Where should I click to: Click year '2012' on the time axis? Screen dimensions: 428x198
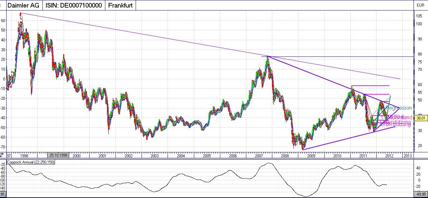tap(389, 156)
